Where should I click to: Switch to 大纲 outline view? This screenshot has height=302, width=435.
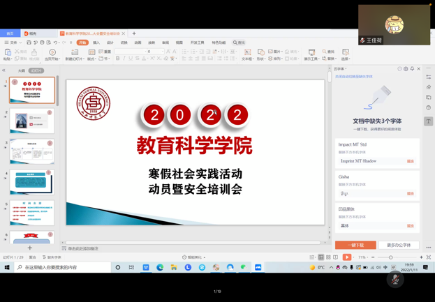22,70
